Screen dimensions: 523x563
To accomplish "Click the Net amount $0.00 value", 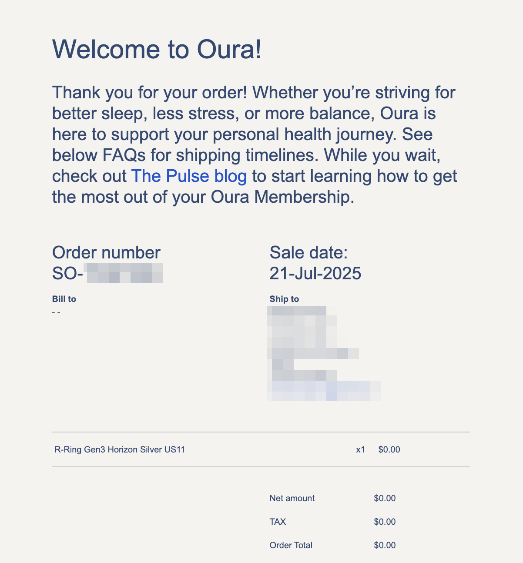I will click(385, 498).
